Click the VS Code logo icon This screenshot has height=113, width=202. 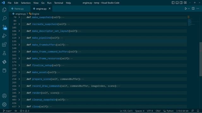coord(3,3)
